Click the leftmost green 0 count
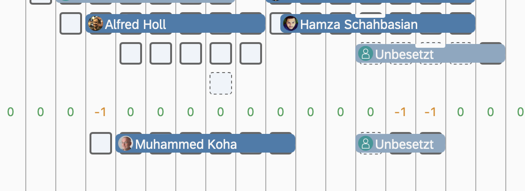This screenshot has height=191, width=525. (10, 112)
